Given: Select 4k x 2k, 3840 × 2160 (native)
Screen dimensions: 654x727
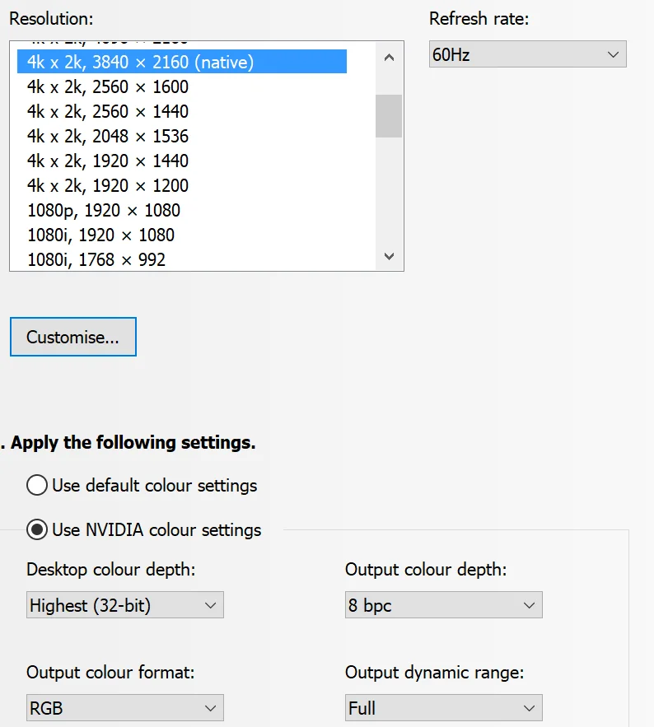Looking at the screenshot, I should 182,62.
